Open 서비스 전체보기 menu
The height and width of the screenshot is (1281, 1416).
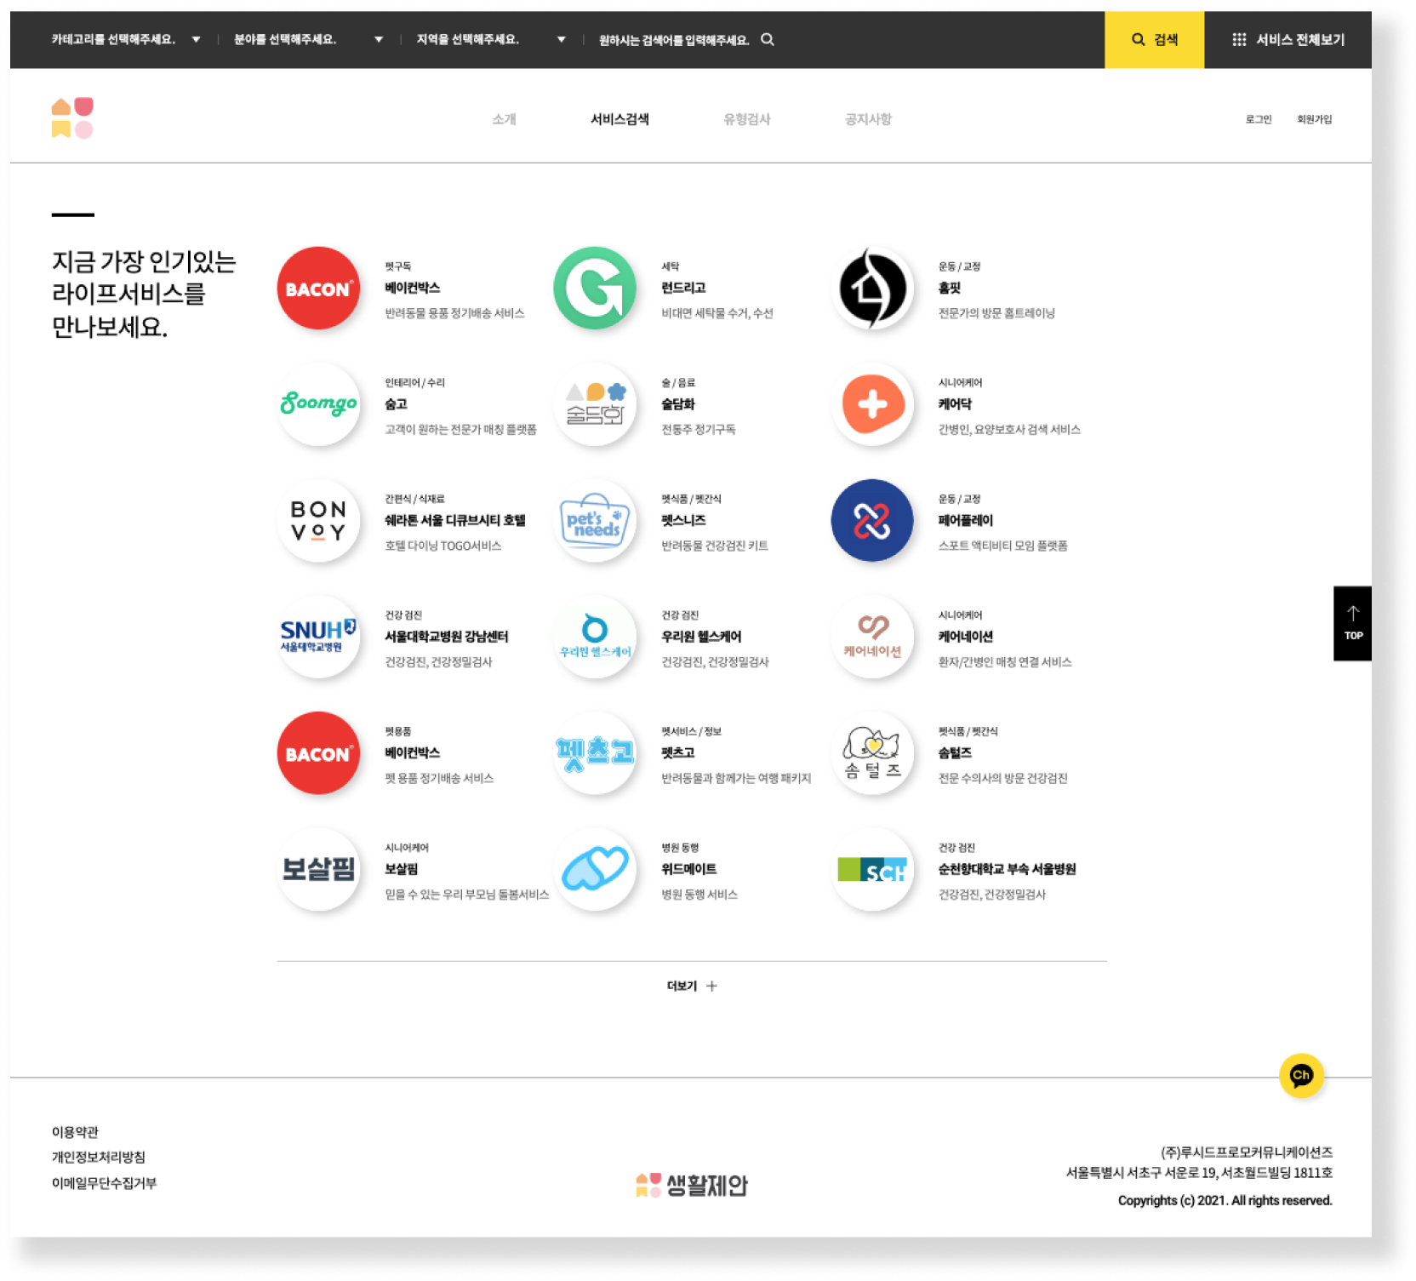[x=1288, y=39]
